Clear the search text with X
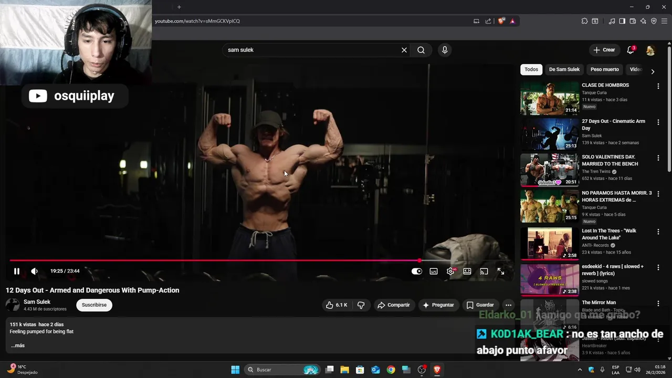 coord(404,50)
